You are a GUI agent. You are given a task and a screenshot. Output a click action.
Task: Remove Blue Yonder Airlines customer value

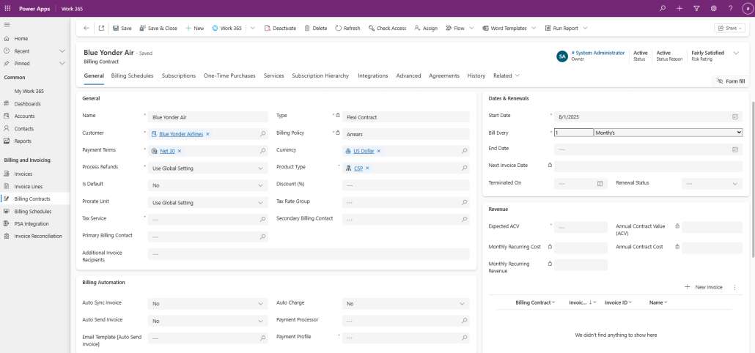pyautogui.click(x=207, y=134)
